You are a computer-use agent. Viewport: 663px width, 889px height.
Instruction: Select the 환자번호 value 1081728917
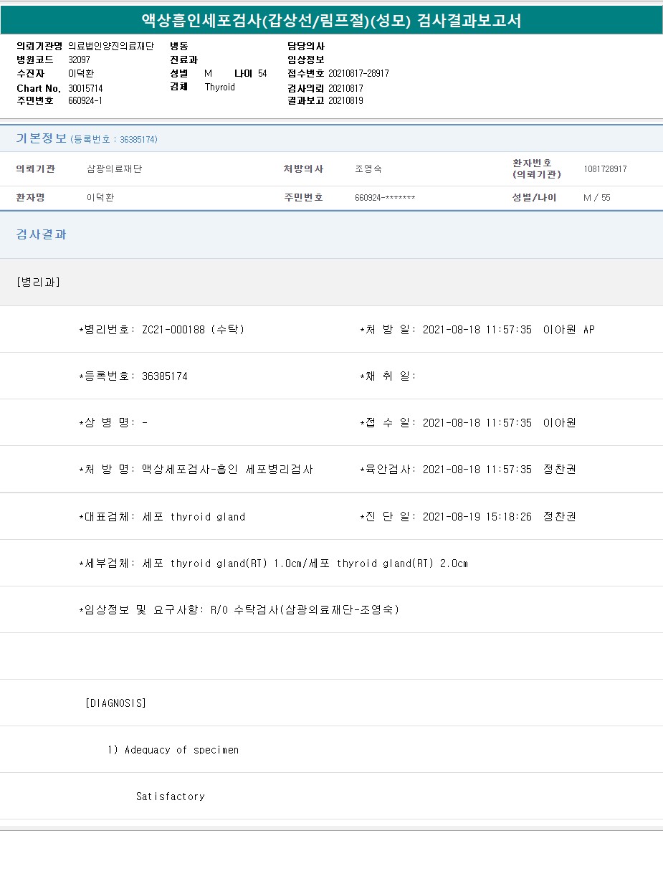[605, 169]
